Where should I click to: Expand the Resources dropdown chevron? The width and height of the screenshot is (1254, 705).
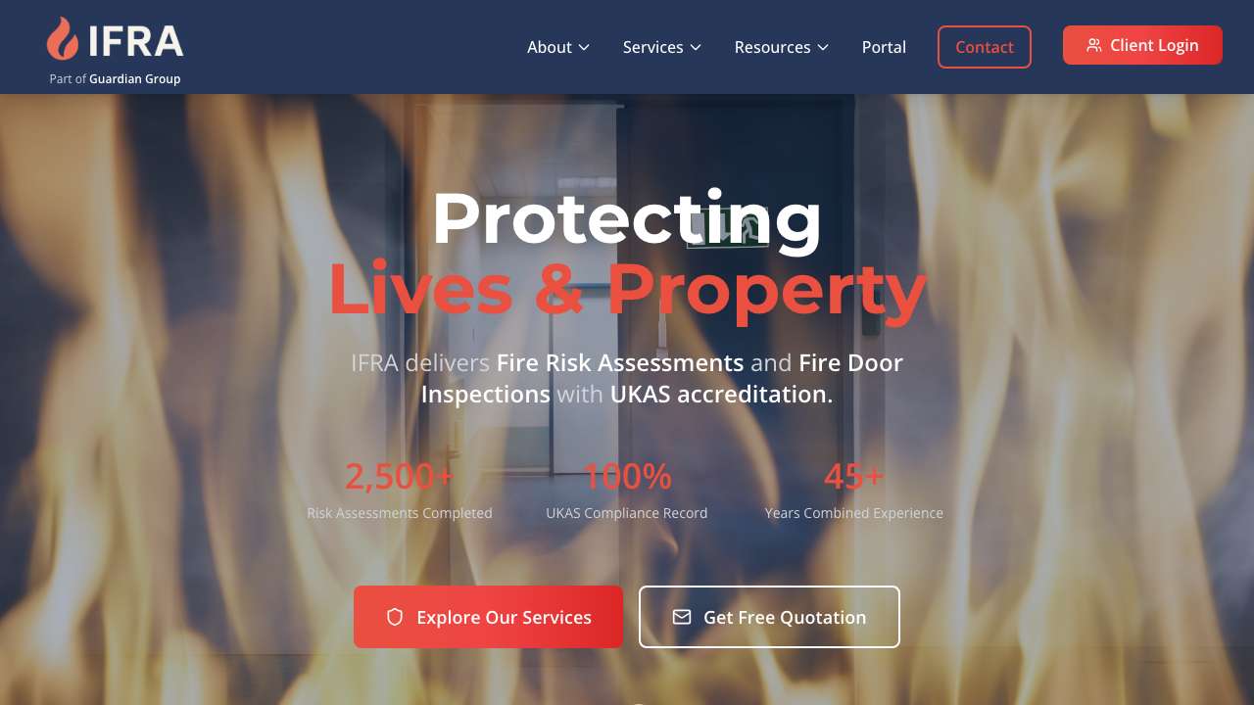(823, 47)
